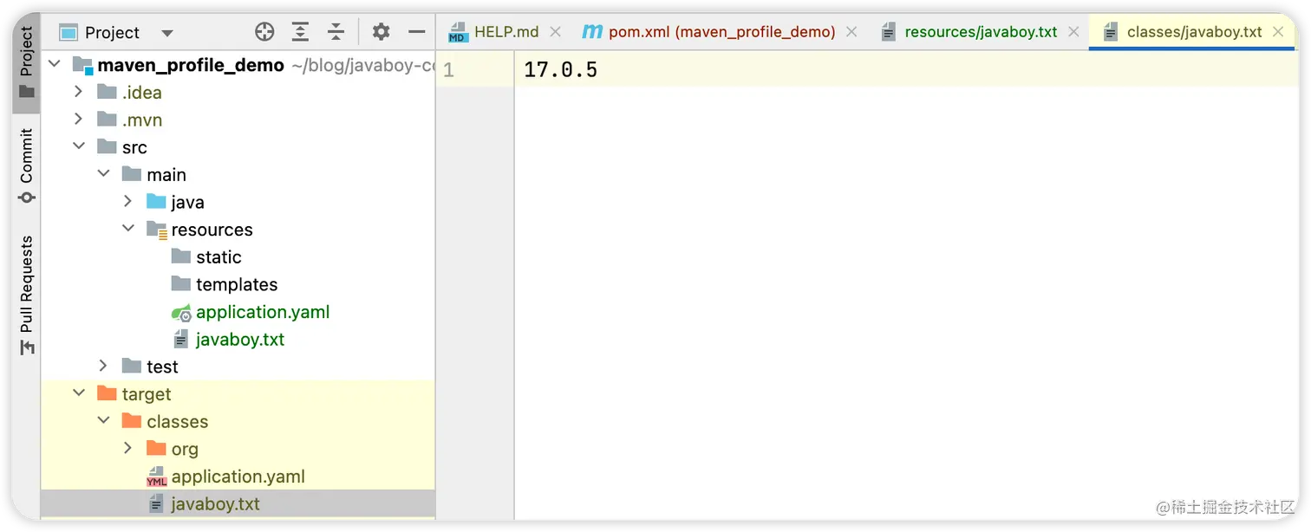Select the maven_profile_demo project root
The height and width of the screenshot is (532, 1311).
tap(238, 65)
